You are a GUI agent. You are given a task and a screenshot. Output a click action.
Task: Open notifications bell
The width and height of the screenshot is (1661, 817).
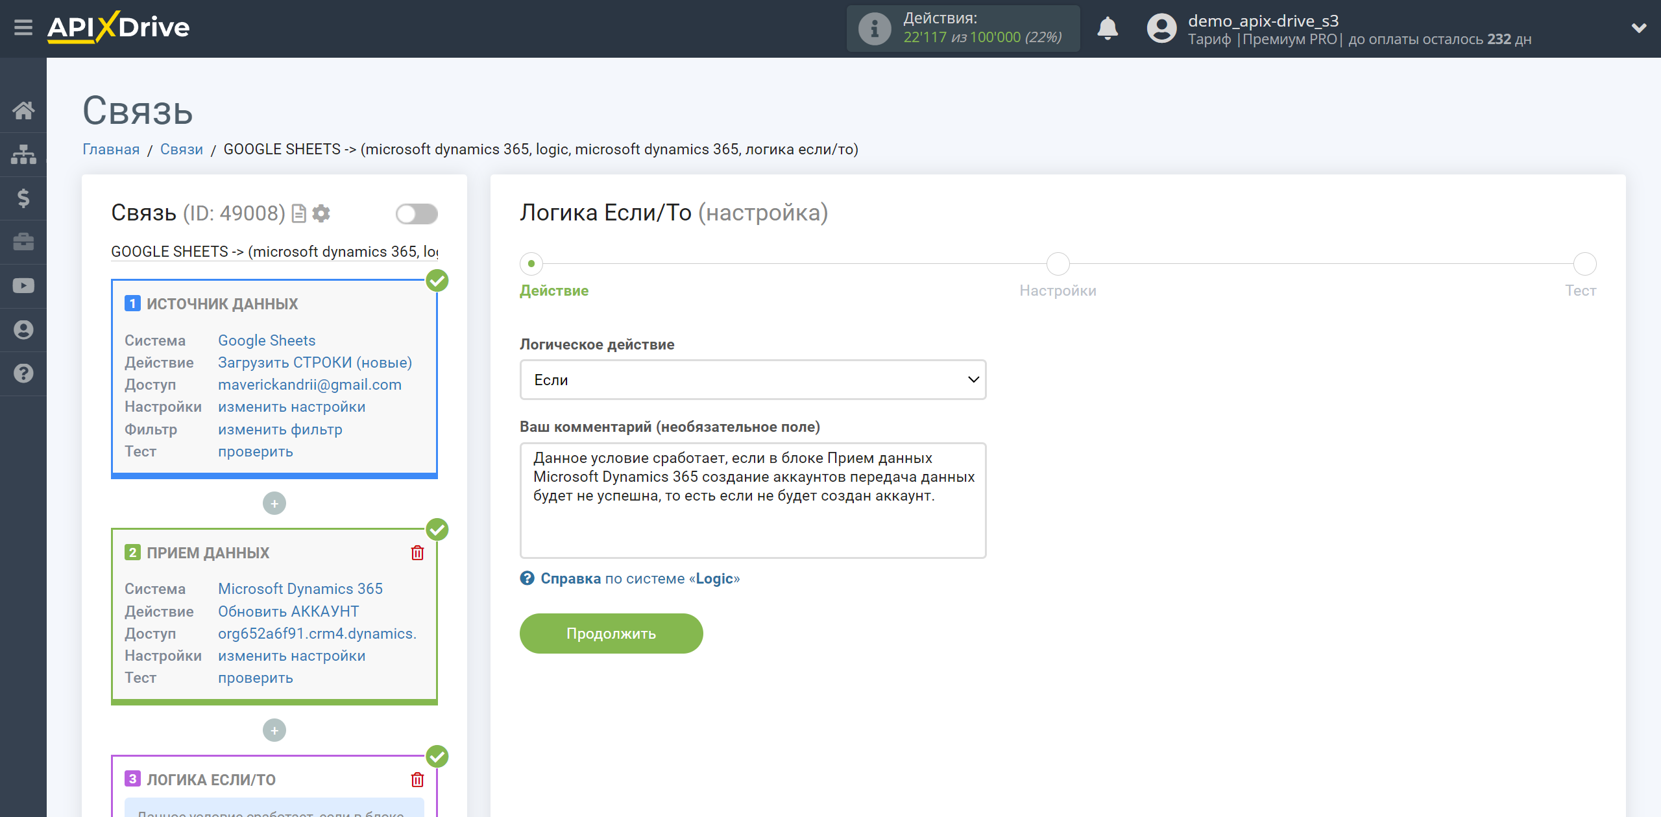[1108, 29]
